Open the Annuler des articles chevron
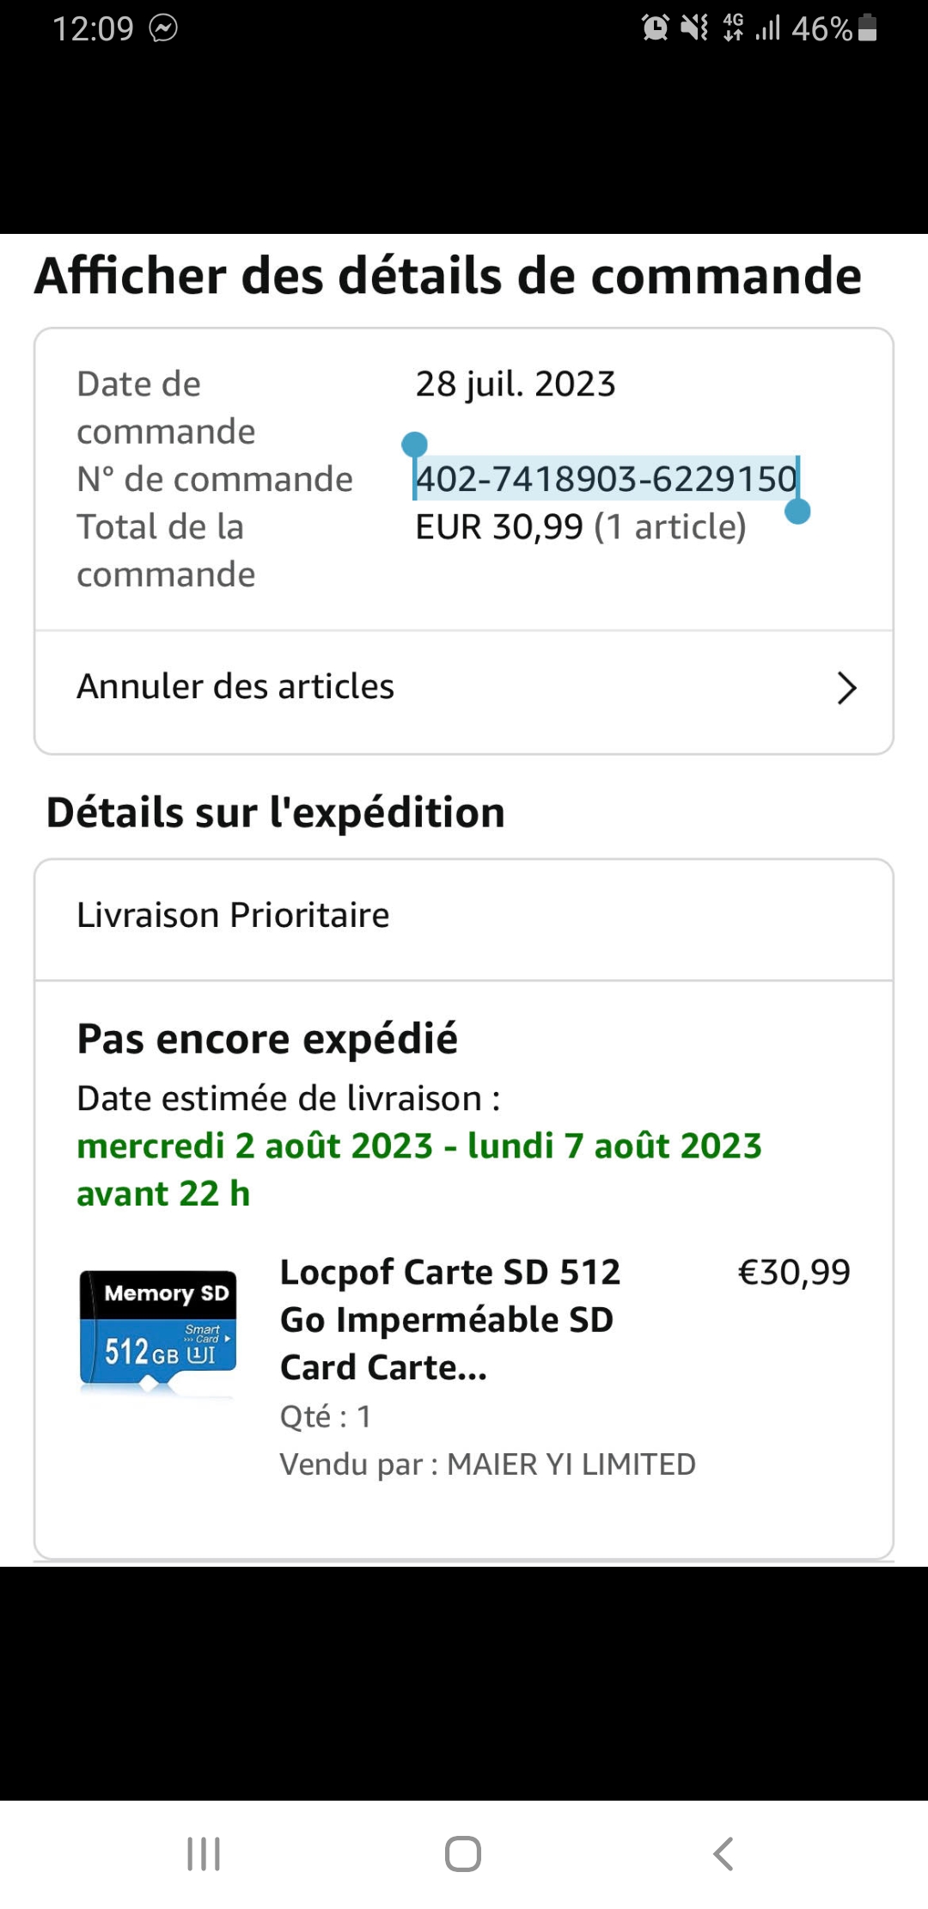Screen dimensions: 928x1909 pos(846,688)
